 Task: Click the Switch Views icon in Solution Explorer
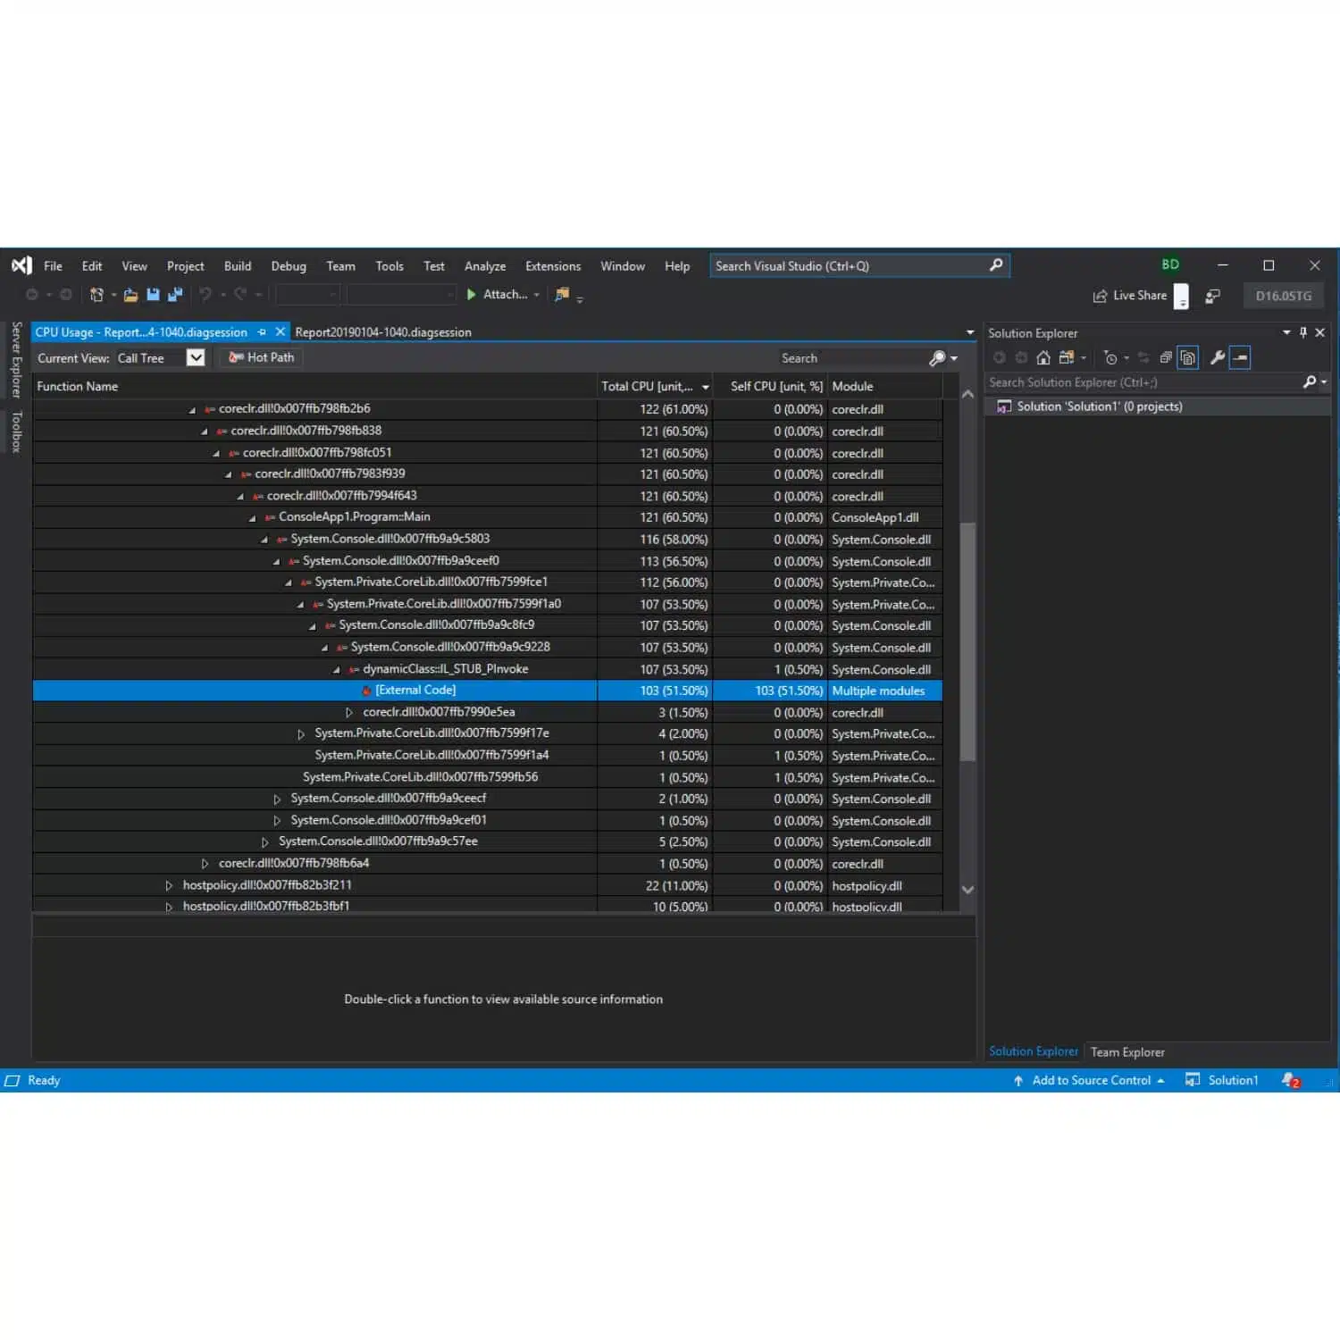pos(1066,358)
